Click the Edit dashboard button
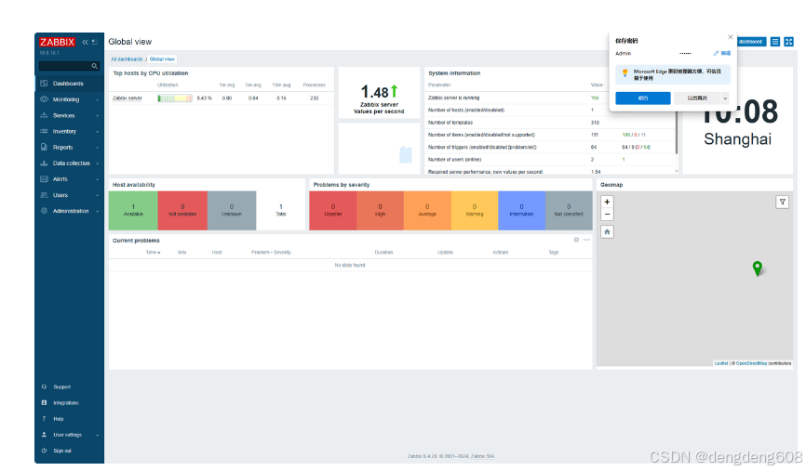 tap(751, 42)
